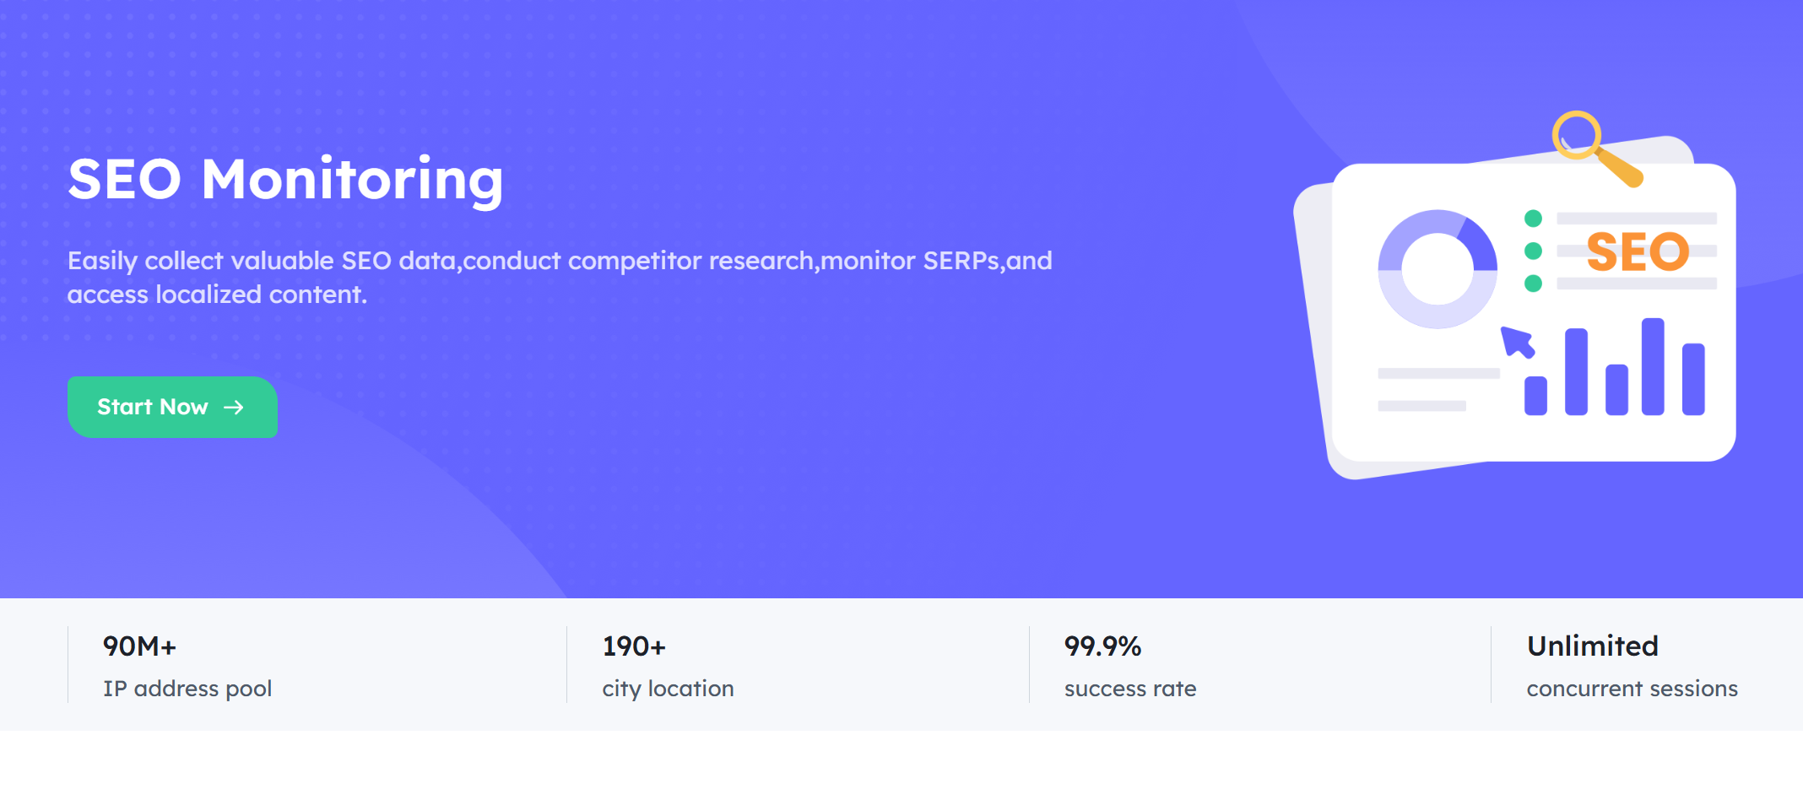Click the donut chart graphic
This screenshot has height=800, width=1803.
point(1438,269)
